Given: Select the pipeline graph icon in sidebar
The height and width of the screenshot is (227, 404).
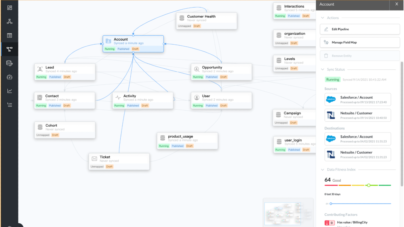Looking at the screenshot, I should [10, 49].
